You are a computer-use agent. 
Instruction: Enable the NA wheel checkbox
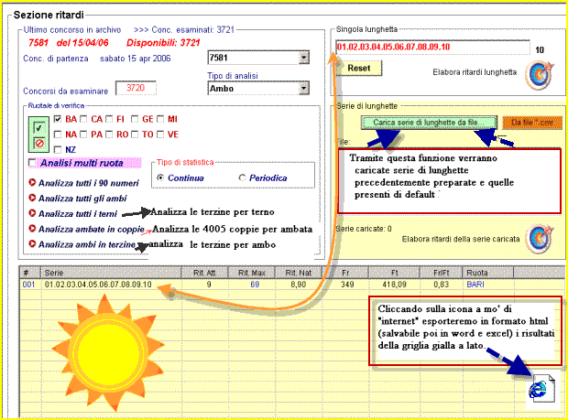coord(57,135)
